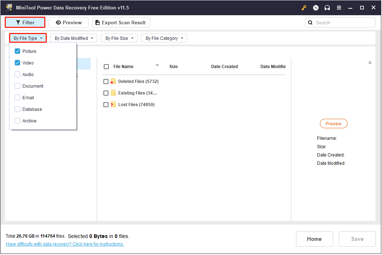
Task: Tick the Archive file type checkbox
Action: 17,121
